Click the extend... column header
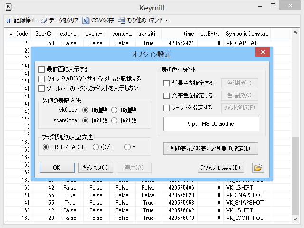This screenshot has height=228, width=304. click(70, 34)
